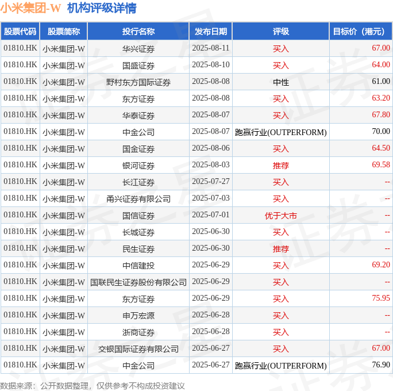Select the 华兴证券 row name
The height and width of the screenshot is (391, 393).
pyautogui.click(x=138, y=49)
